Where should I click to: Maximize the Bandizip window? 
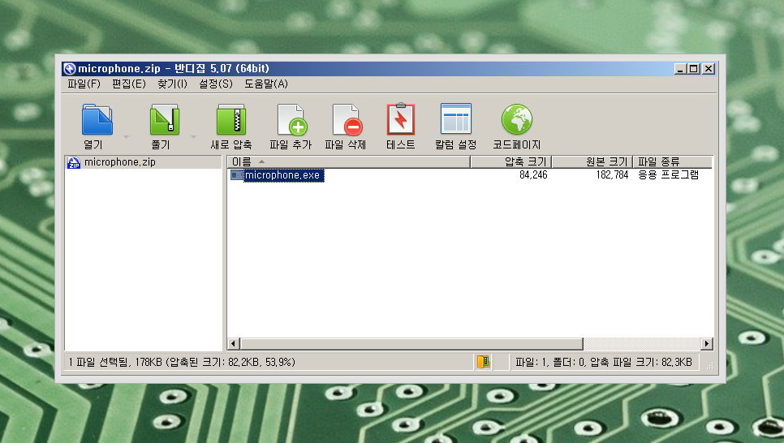click(x=693, y=69)
